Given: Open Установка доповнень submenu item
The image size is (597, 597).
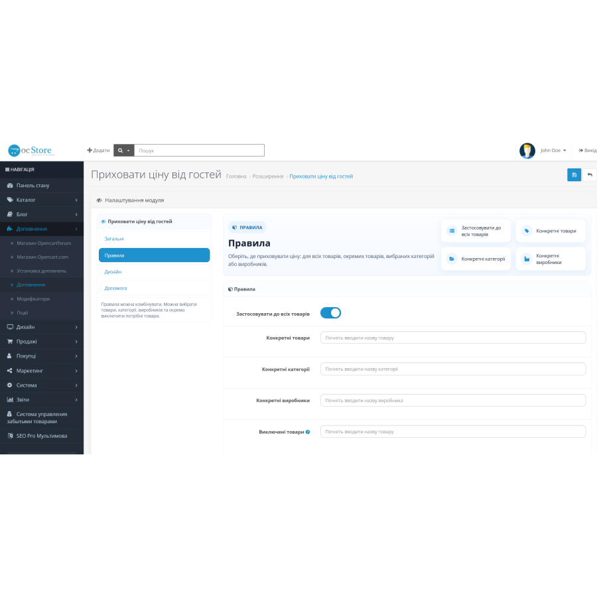Looking at the screenshot, I should [x=42, y=271].
